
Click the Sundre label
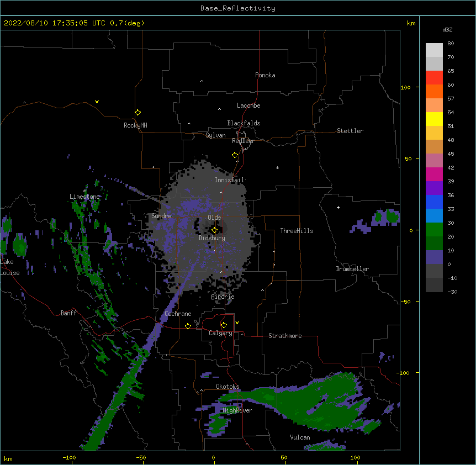point(161,216)
